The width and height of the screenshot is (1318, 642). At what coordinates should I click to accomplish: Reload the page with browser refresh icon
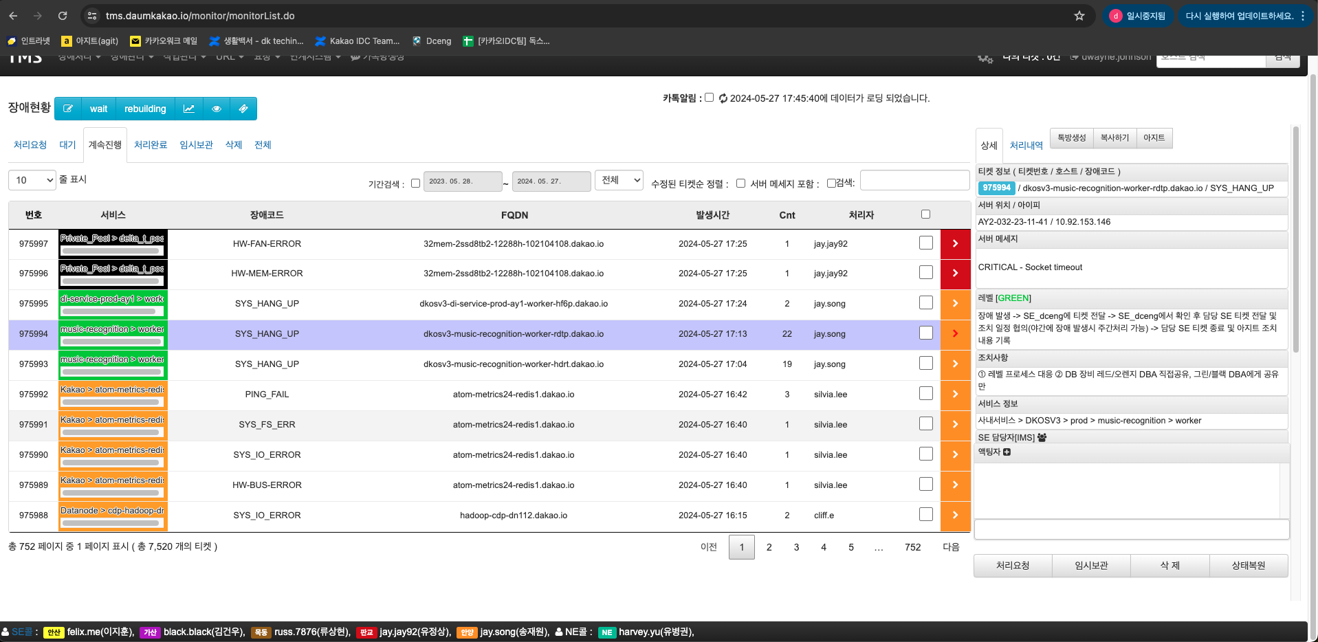pyautogui.click(x=63, y=16)
